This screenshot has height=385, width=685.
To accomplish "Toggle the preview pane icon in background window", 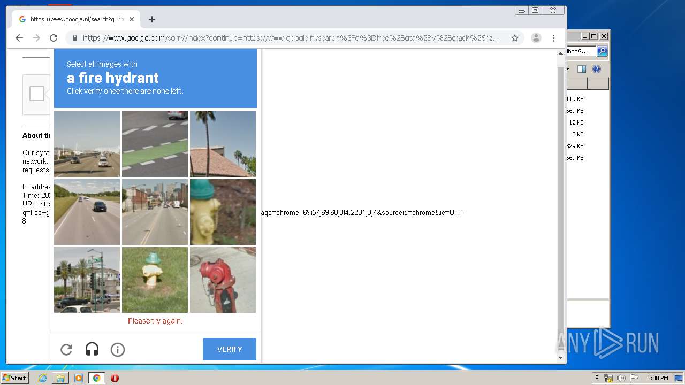I will 582,69.
